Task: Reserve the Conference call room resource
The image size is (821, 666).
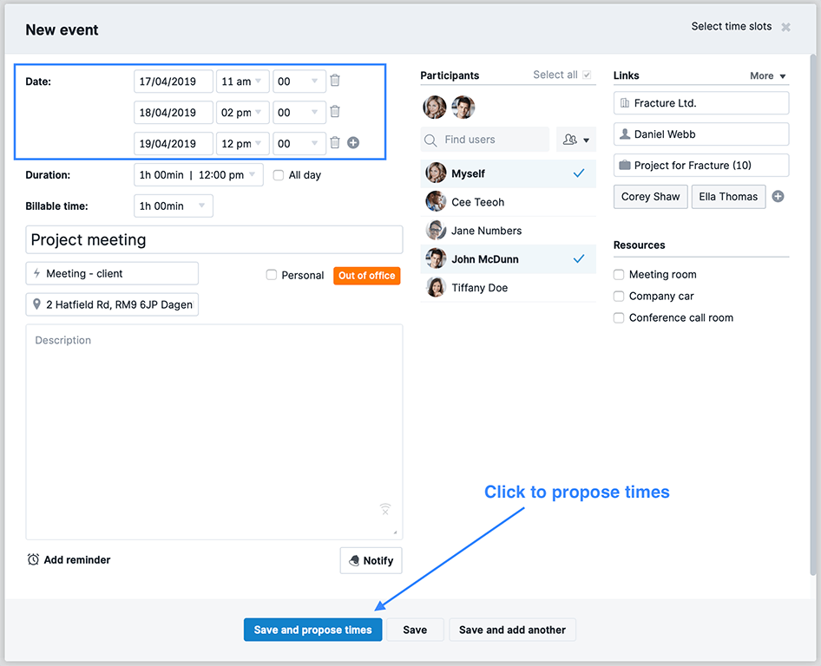Action: tap(619, 317)
